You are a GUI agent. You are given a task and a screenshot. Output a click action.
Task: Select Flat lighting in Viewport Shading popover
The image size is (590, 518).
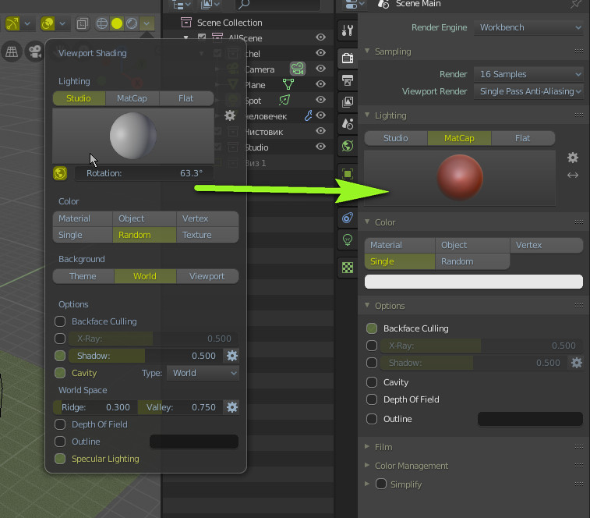(185, 98)
